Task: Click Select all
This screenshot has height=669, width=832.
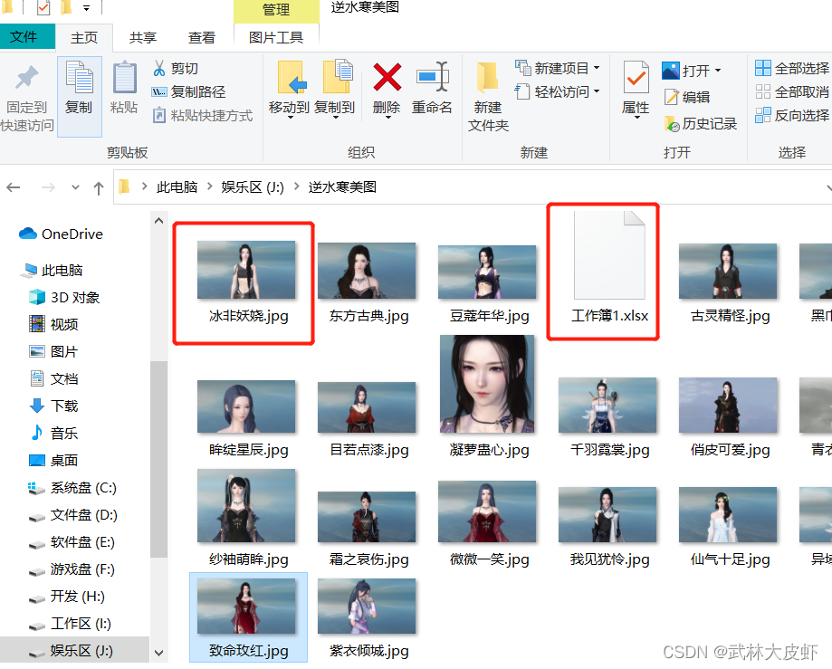Action: point(792,68)
